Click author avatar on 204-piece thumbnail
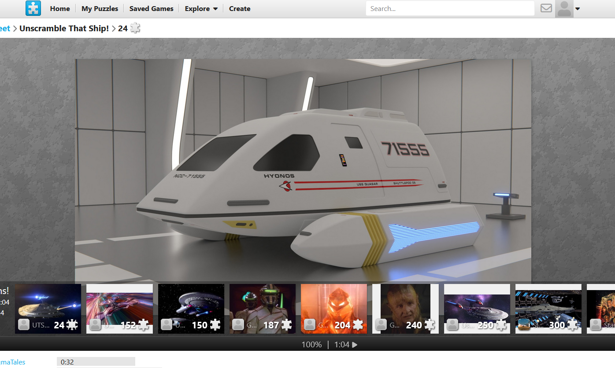Viewport: 615px width, 368px height. 310,325
